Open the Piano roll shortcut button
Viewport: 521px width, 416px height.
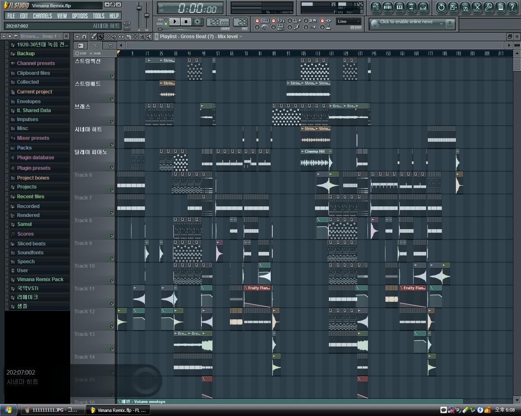click(399, 7)
